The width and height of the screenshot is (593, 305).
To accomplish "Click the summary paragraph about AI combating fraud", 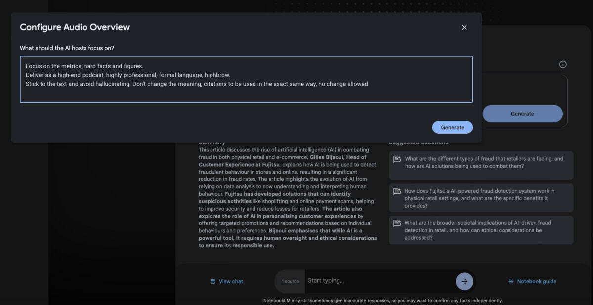I will pos(288,197).
